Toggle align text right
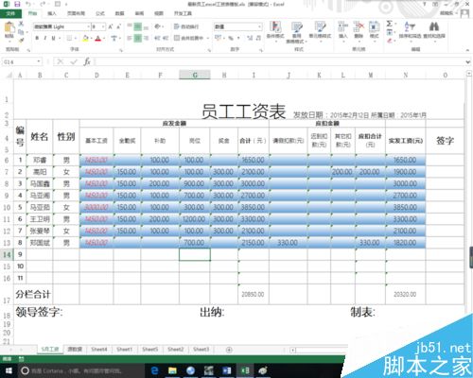Image resolution: width=473 pixels, height=378 pixels. [x=146, y=38]
